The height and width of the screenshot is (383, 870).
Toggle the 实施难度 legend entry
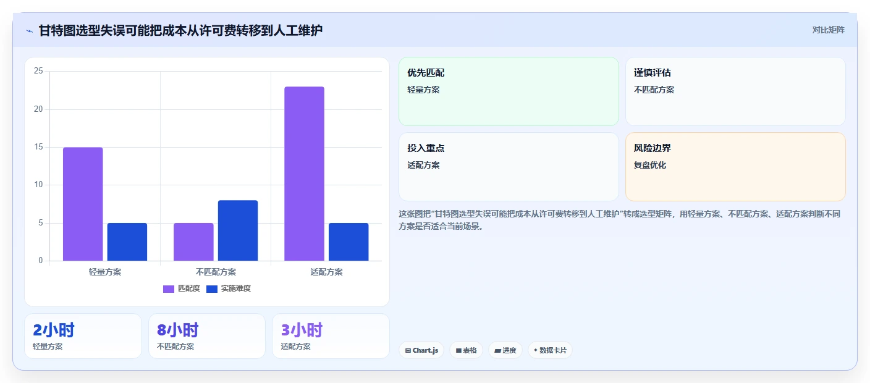coord(229,288)
